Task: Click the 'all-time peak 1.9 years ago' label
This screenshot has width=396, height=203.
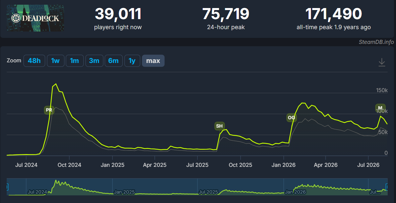Action: [x=334, y=27]
